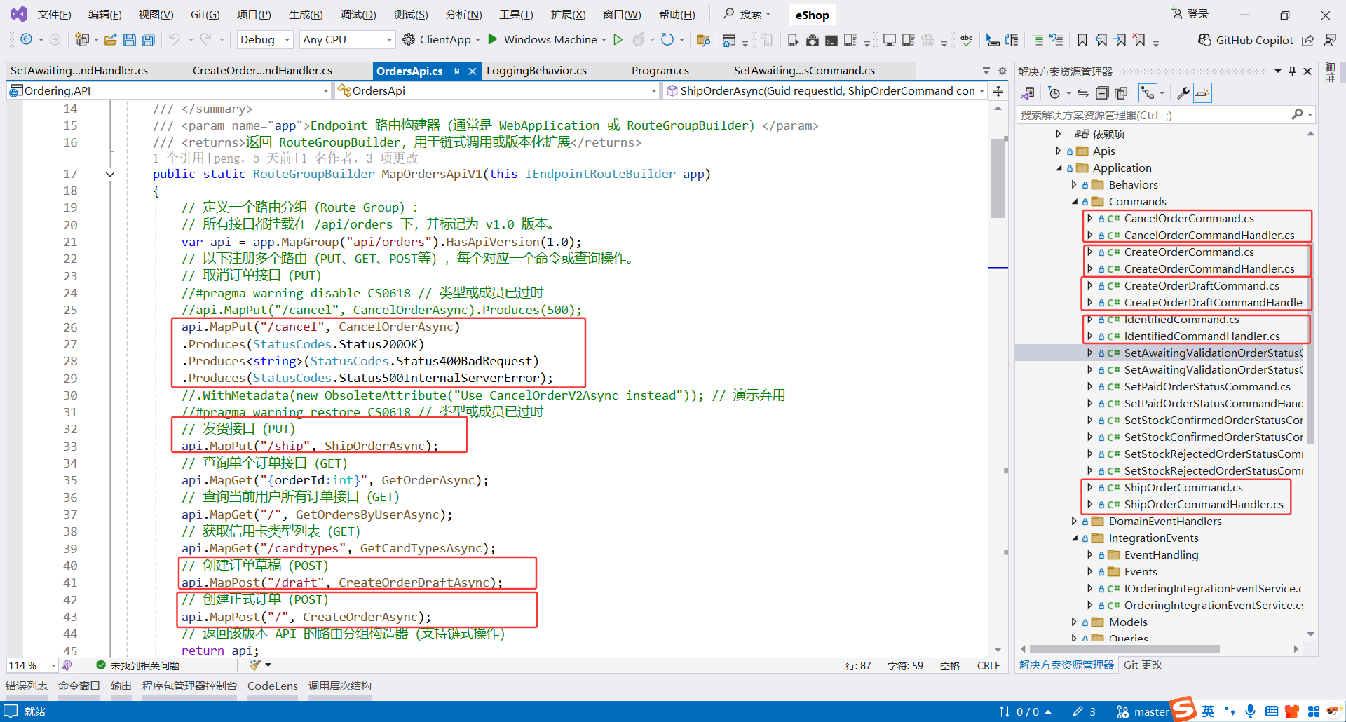The width and height of the screenshot is (1346, 722).
Task: Open Solution Explorer properties wrench icon
Action: tap(1183, 93)
